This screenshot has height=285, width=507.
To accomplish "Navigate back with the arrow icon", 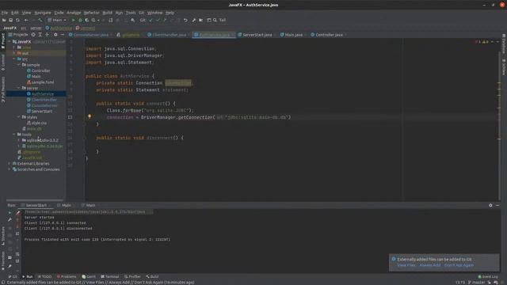I will [26, 20].
